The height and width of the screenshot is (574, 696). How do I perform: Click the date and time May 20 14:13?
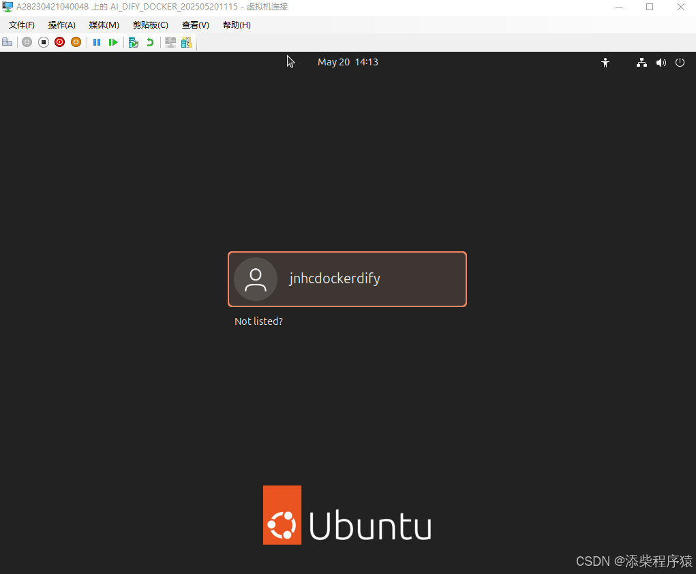tap(348, 63)
